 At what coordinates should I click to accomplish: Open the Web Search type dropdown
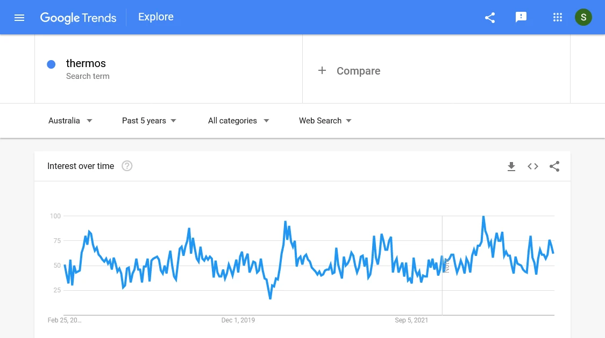tap(325, 121)
